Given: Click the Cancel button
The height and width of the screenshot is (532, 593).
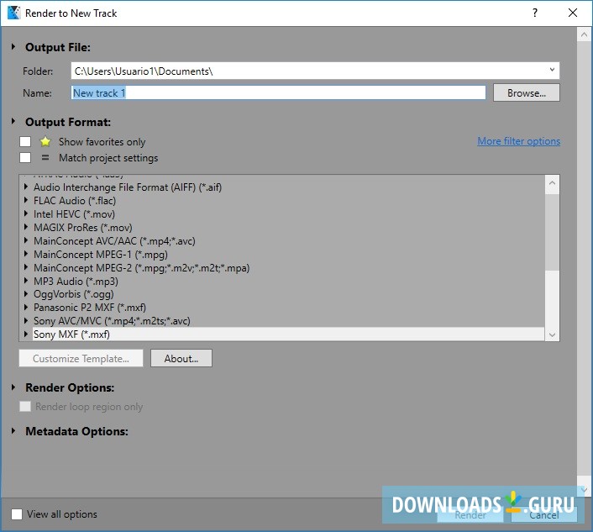Looking at the screenshot, I should coord(543,514).
